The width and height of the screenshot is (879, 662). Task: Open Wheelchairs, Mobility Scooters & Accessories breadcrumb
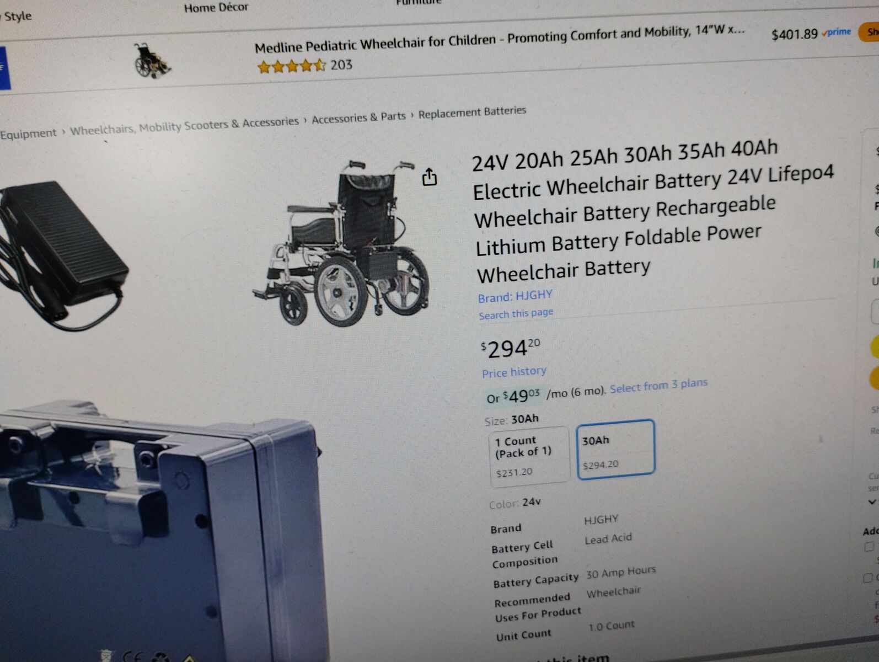tap(184, 126)
